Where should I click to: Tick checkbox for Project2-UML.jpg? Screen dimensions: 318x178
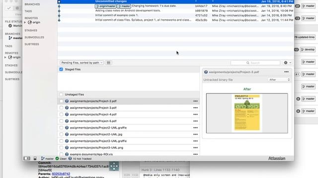pyautogui.click(x=61, y=134)
